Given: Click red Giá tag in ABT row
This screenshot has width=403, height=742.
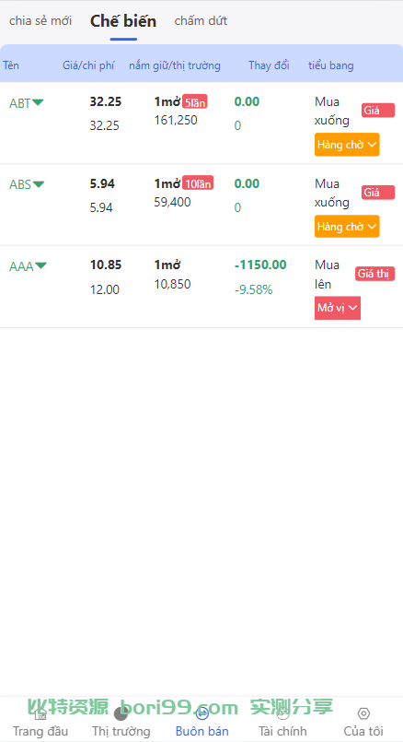Looking at the screenshot, I should coord(378,111).
